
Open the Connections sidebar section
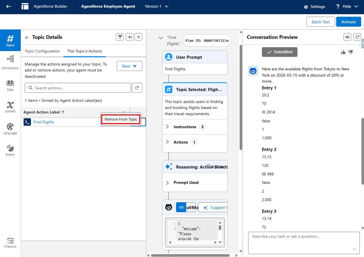[x=10, y=62]
